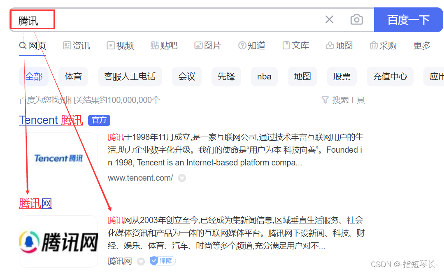This screenshot has width=444, height=272.
Task: Clear the search box with the X icon
Action: click(x=329, y=19)
